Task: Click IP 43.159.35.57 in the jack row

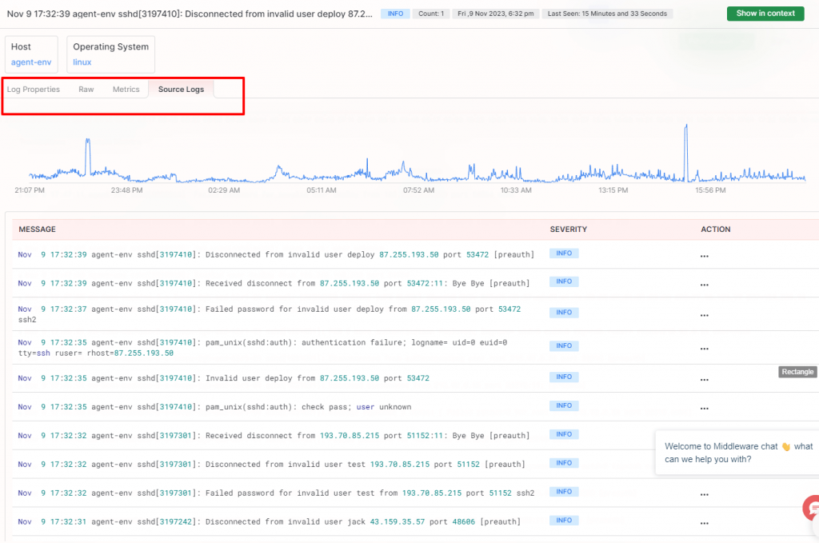Action: point(398,521)
